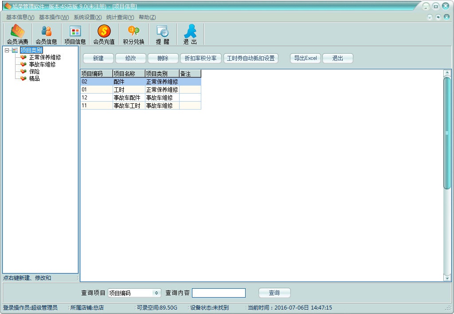The image size is (454, 314).
Task: Collapse the 项目类别 tree root
Action: (x=7, y=50)
